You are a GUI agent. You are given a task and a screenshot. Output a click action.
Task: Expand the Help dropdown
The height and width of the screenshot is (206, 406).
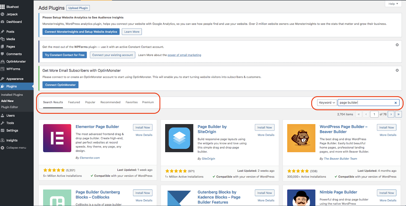[x=393, y=4]
